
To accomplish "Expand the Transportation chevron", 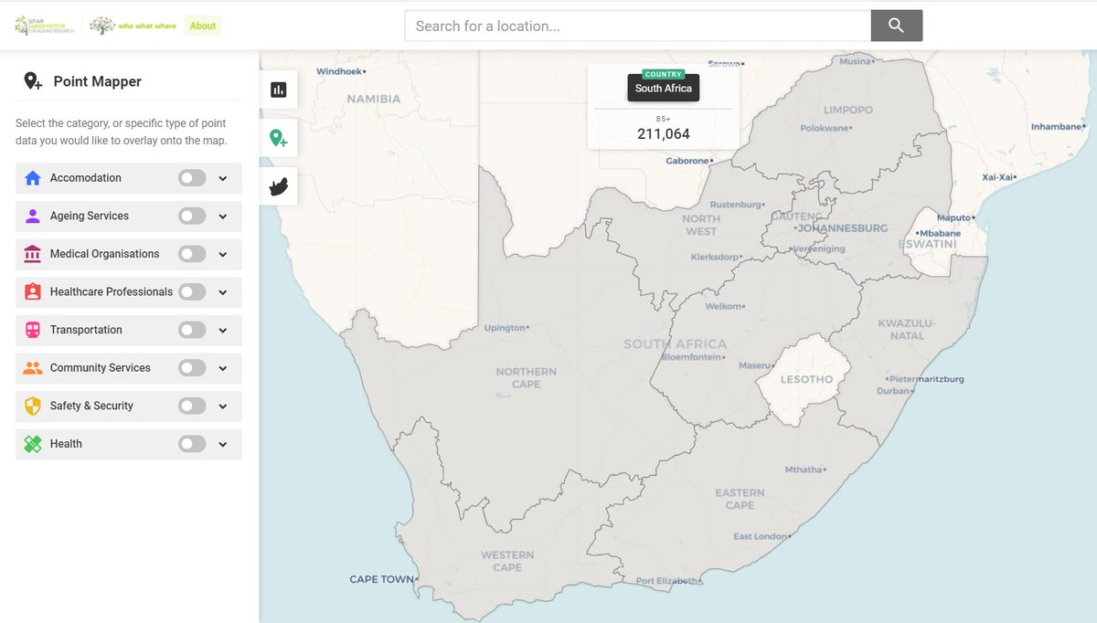I will click(223, 330).
